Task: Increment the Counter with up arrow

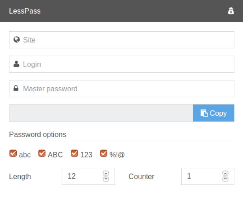Action: point(225,174)
